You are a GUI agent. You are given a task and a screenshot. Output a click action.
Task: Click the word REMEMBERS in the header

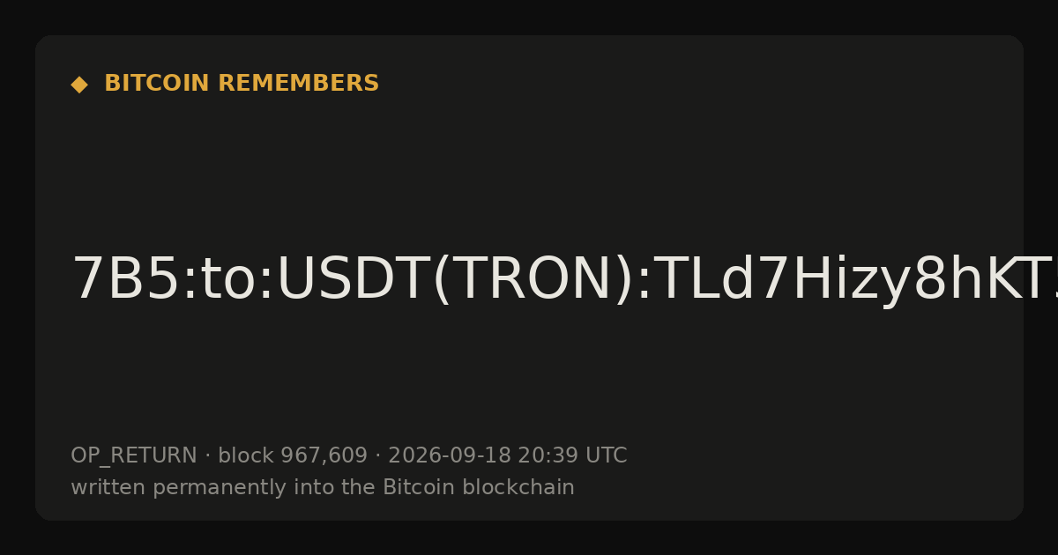298,84
